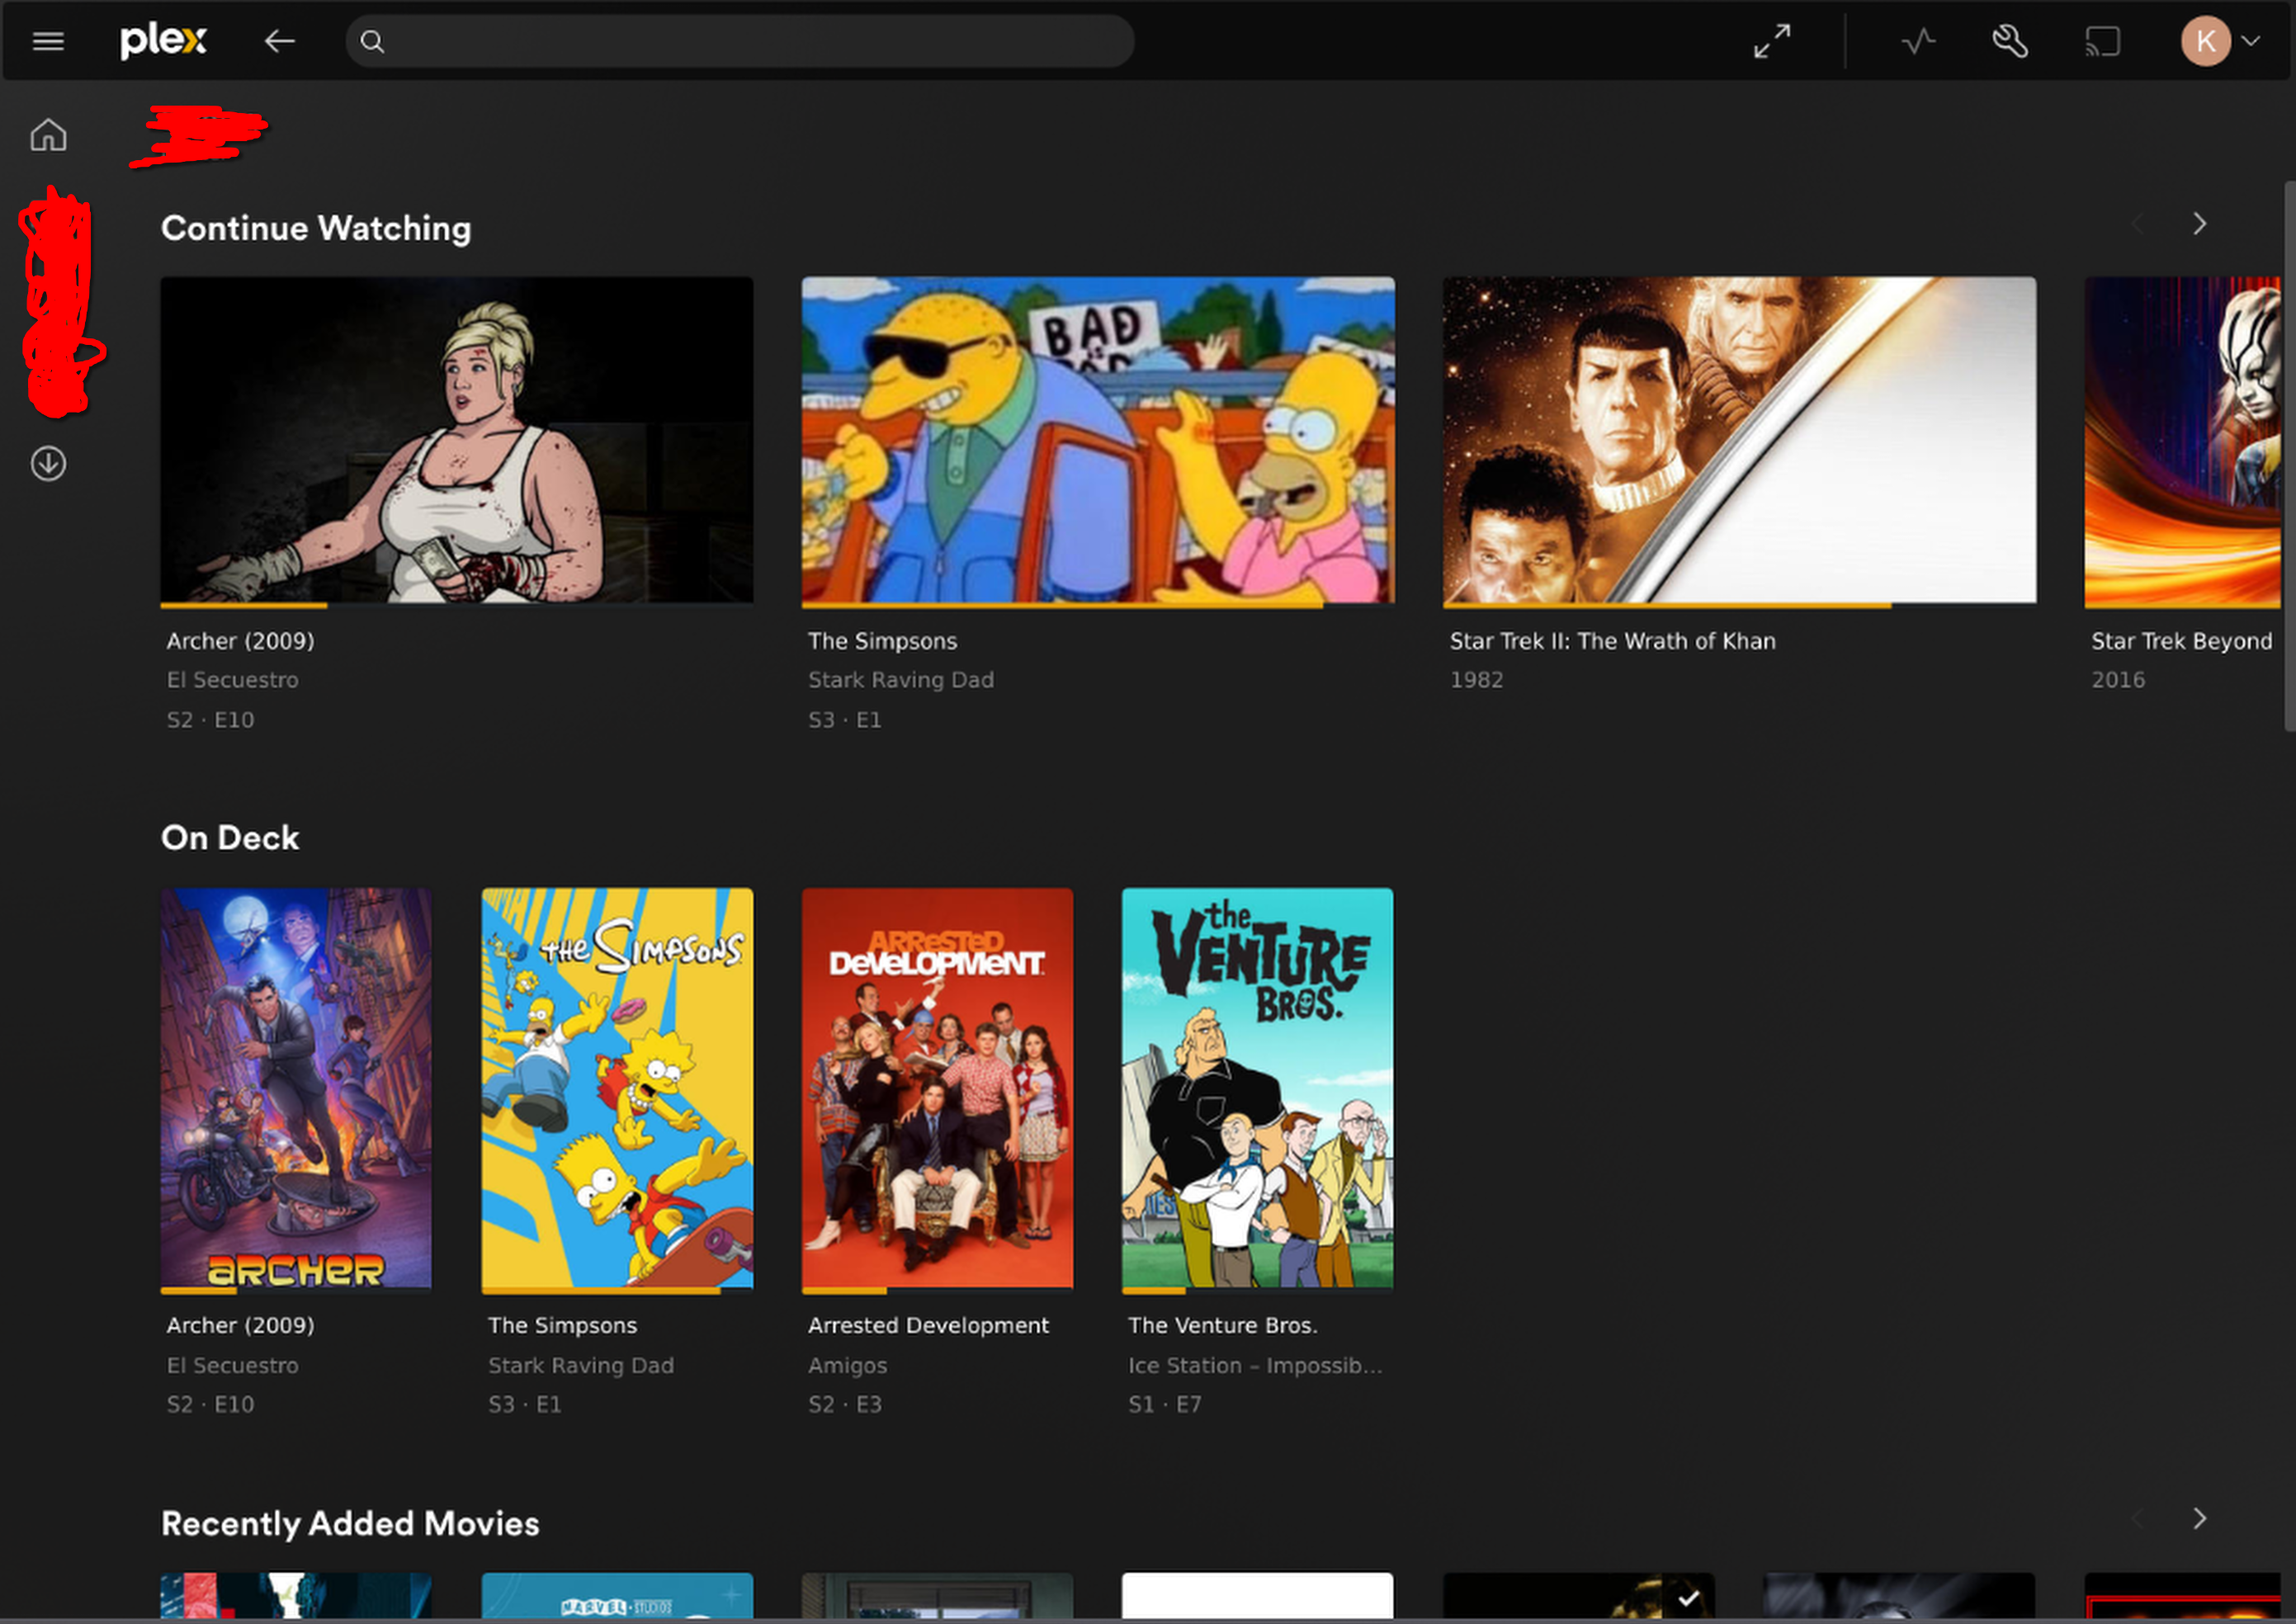This screenshot has height=1624, width=2296.
Task: Go back with the arrow icon
Action: pos(279,41)
